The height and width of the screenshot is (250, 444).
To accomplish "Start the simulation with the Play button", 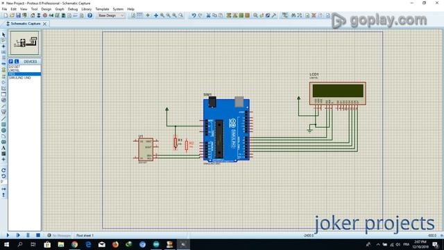I will (8, 235).
